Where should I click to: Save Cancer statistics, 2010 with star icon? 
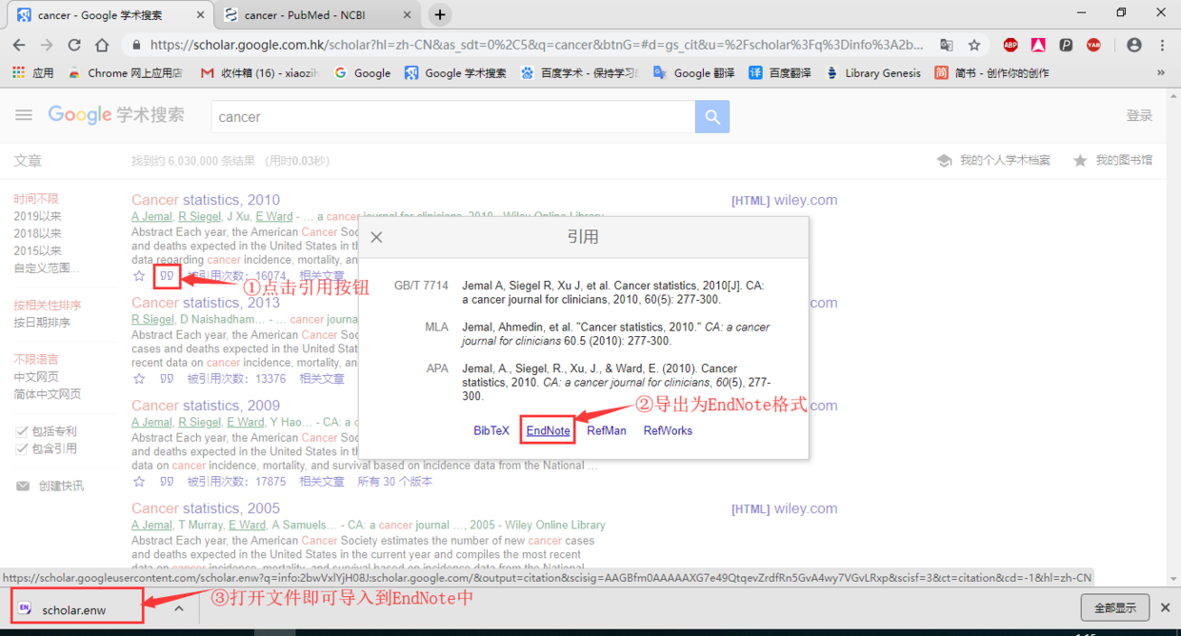[139, 276]
